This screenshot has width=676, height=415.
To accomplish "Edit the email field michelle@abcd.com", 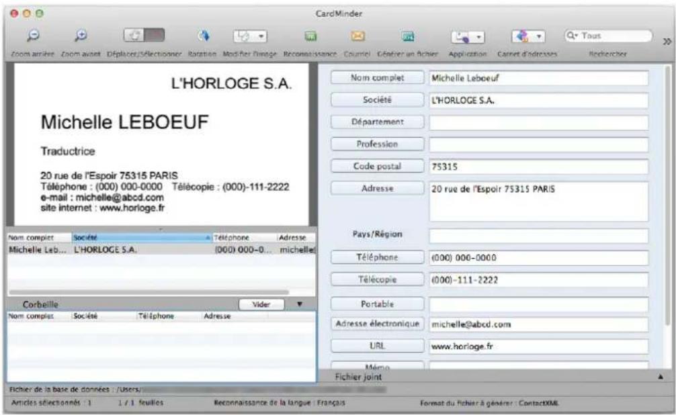I will pyautogui.click(x=538, y=324).
